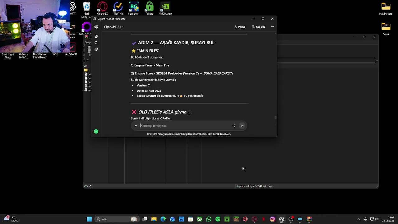Open Borderless desktop shortcut
398x224 pixels.
[x=134, y=8]
